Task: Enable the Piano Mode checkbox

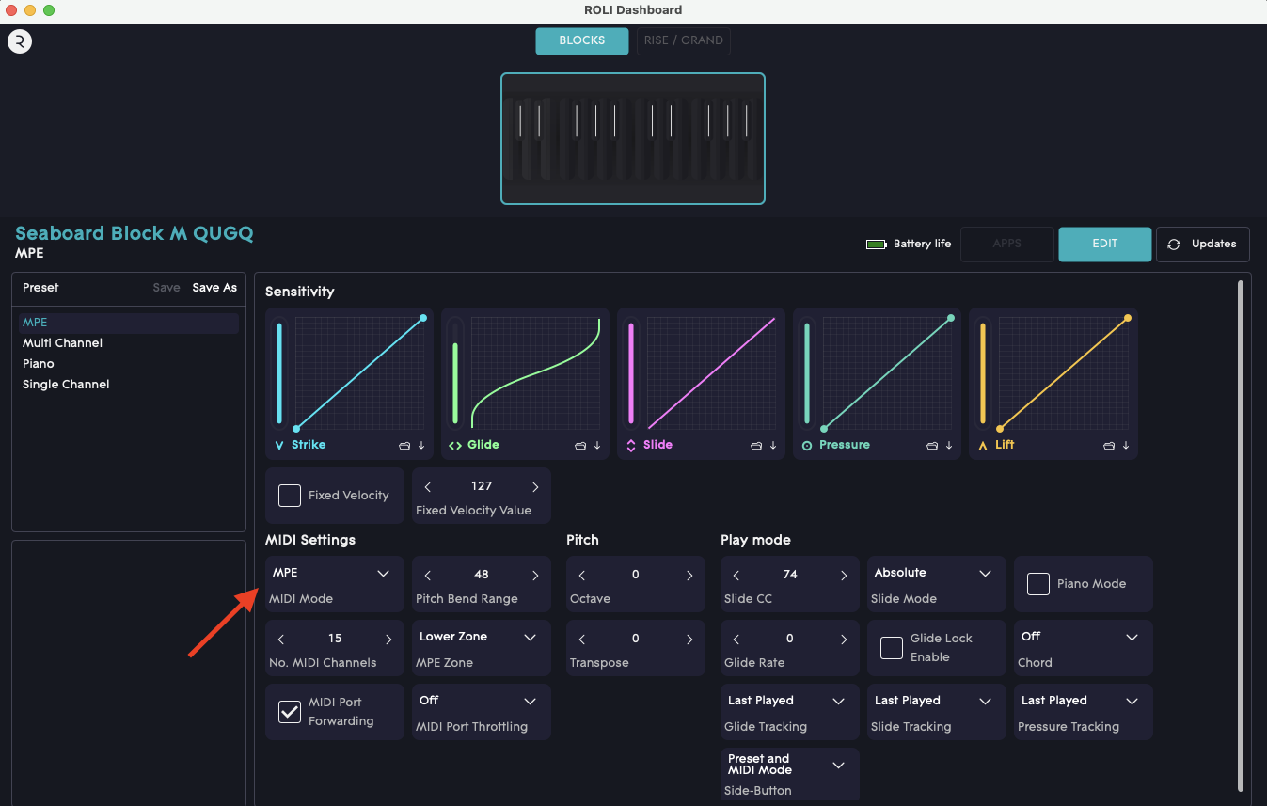Action: 1038,584
